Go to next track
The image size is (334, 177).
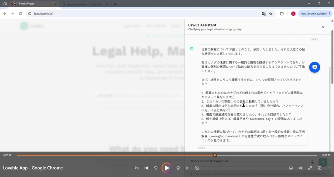[x=187, y=168]
